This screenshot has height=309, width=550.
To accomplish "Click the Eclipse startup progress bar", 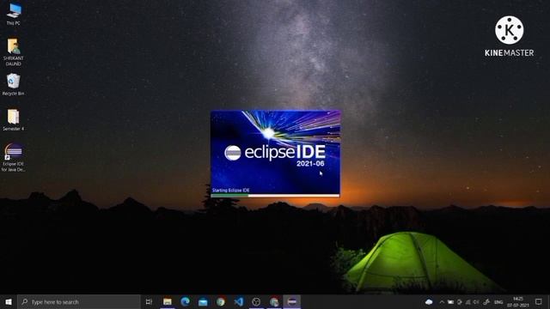I will [275, 196].
